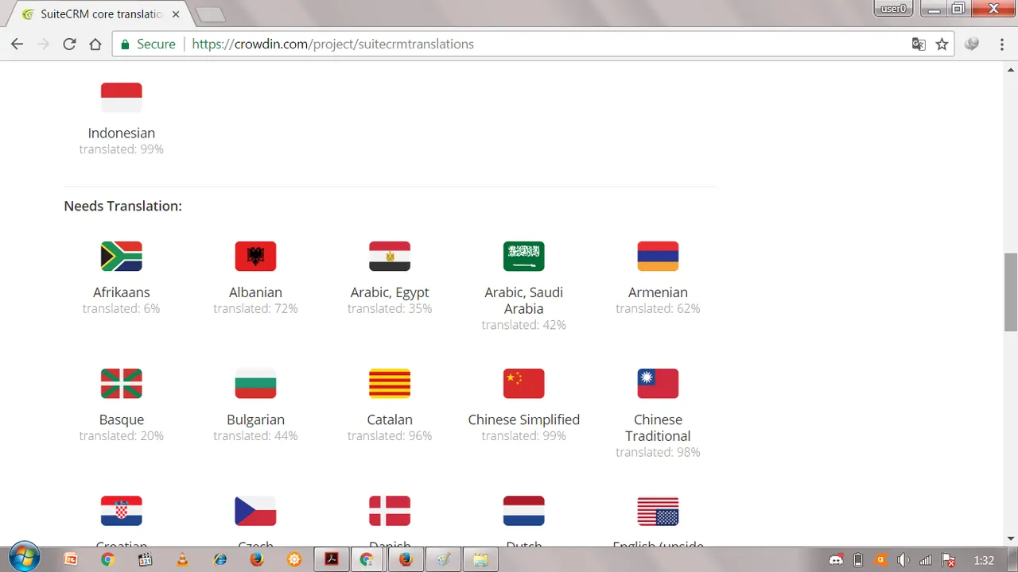This screenshot has width=1018, height=572.
Task: Open the Chrome three-dot menu
Action: (1002, 44)
